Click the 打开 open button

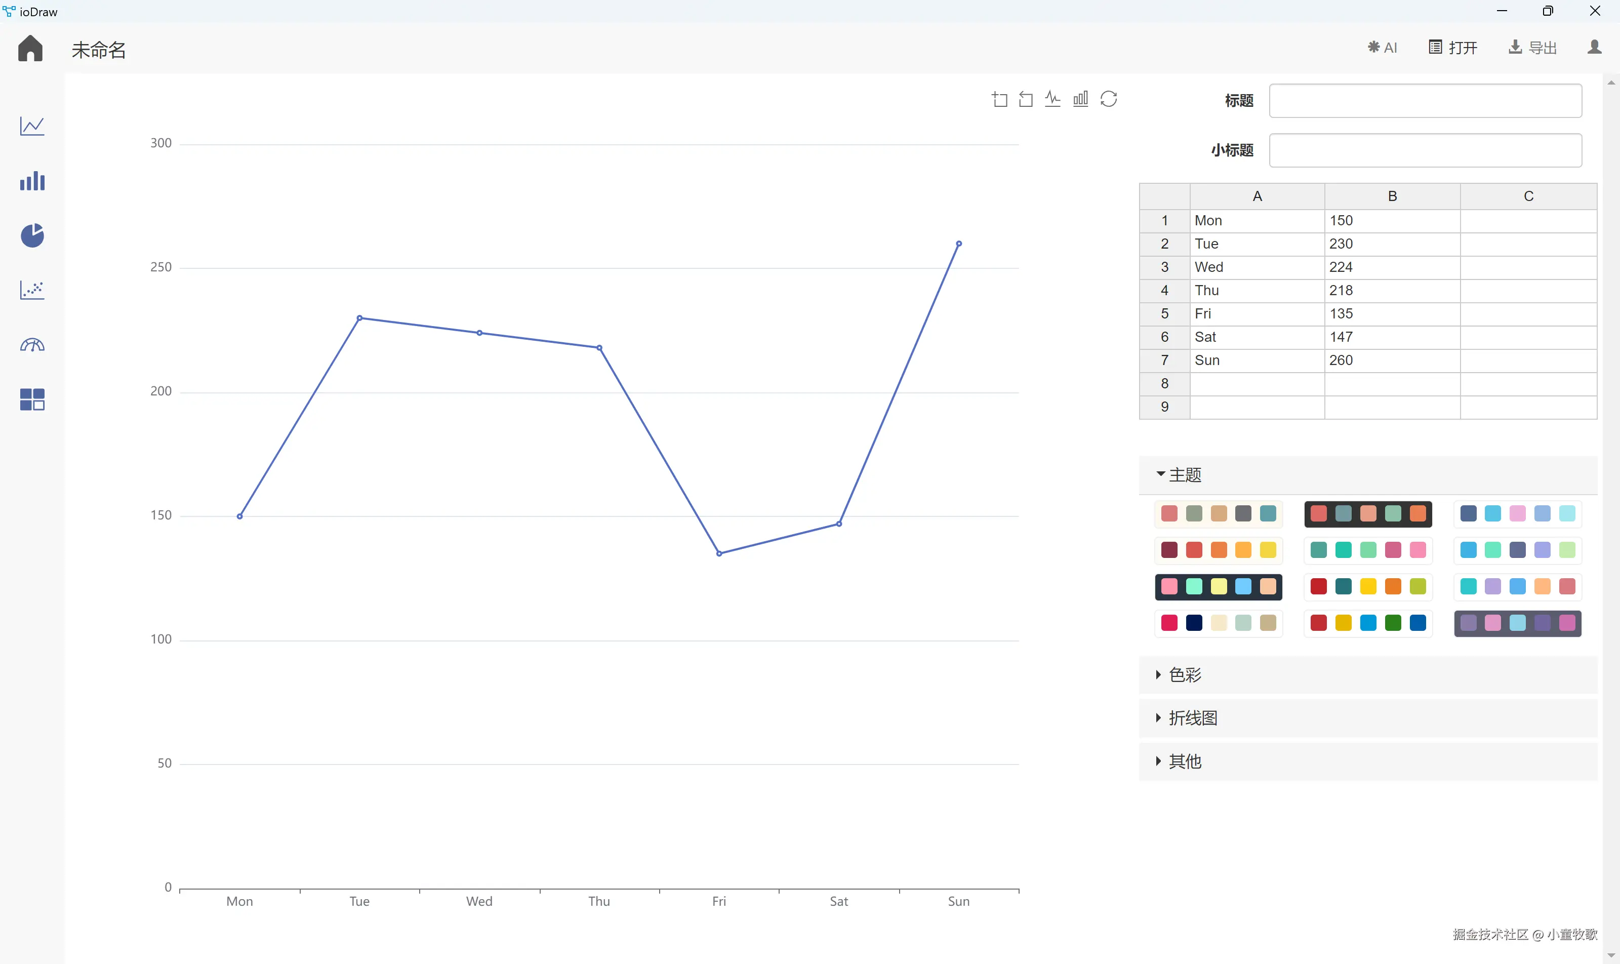tap(1453, 48)
